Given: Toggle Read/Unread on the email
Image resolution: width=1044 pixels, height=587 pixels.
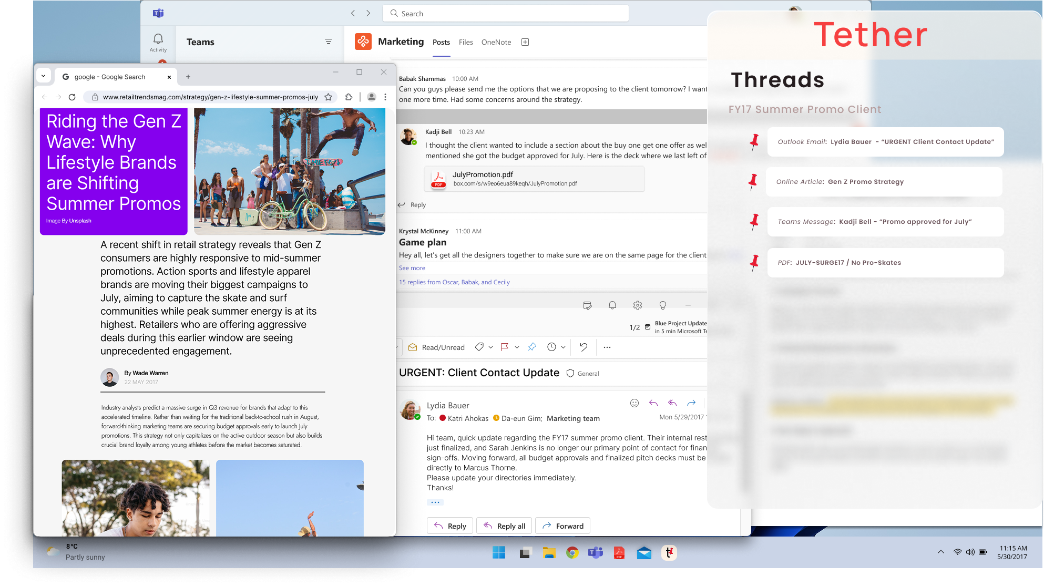Looking at the screenshot, I should point(436,347).
